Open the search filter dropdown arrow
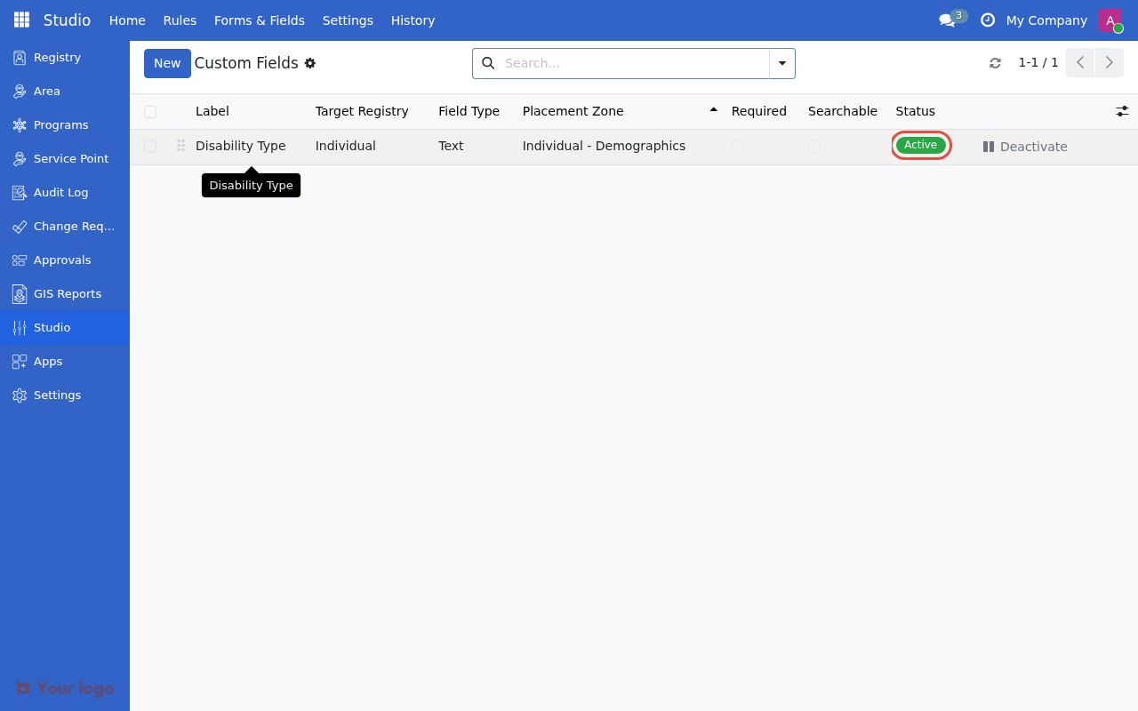1138x711 pixels. coord(781,63)
